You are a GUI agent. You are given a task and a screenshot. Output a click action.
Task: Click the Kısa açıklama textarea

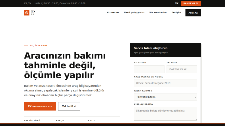(165, 114)
